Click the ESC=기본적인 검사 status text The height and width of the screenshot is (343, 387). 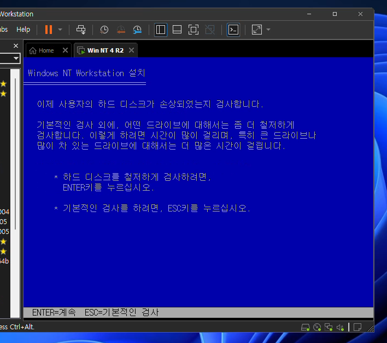tap(122, 312)
